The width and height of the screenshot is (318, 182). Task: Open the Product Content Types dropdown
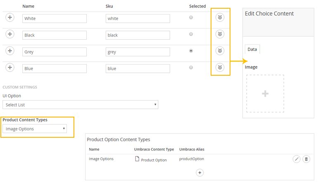35,129
